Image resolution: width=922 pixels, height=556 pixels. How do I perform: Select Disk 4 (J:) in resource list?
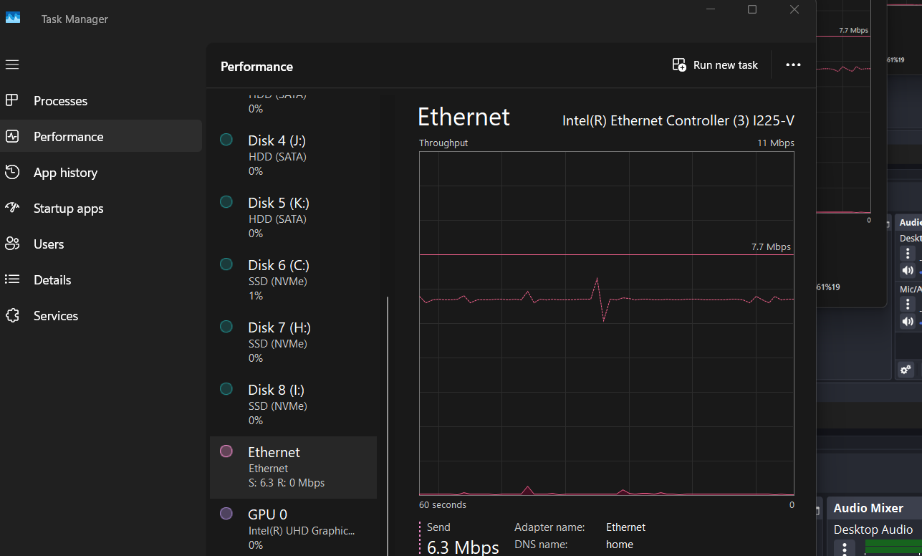tap(293, 155)
